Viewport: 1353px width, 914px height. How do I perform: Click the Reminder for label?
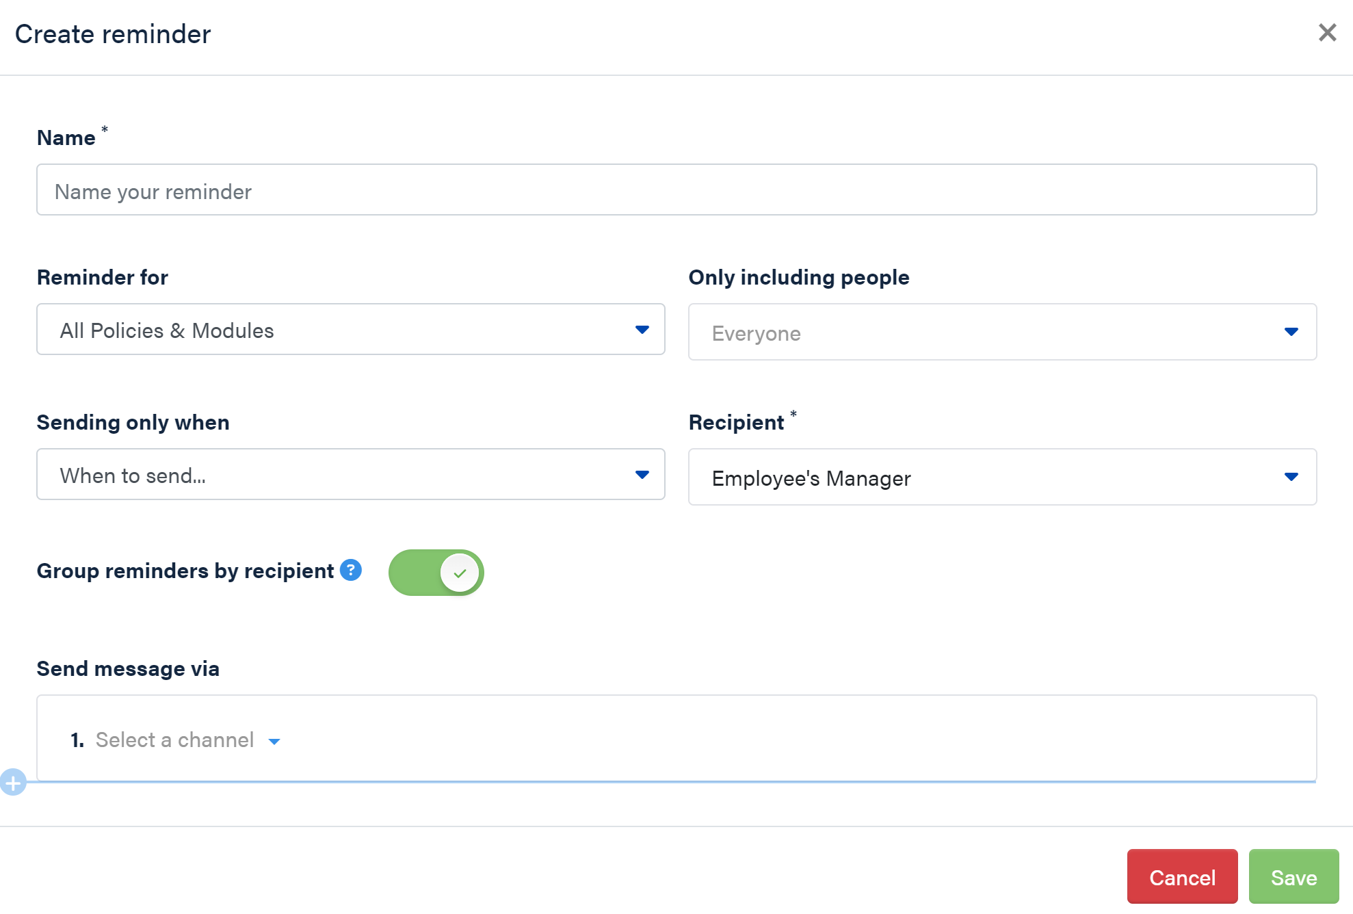tap(103, 278)
